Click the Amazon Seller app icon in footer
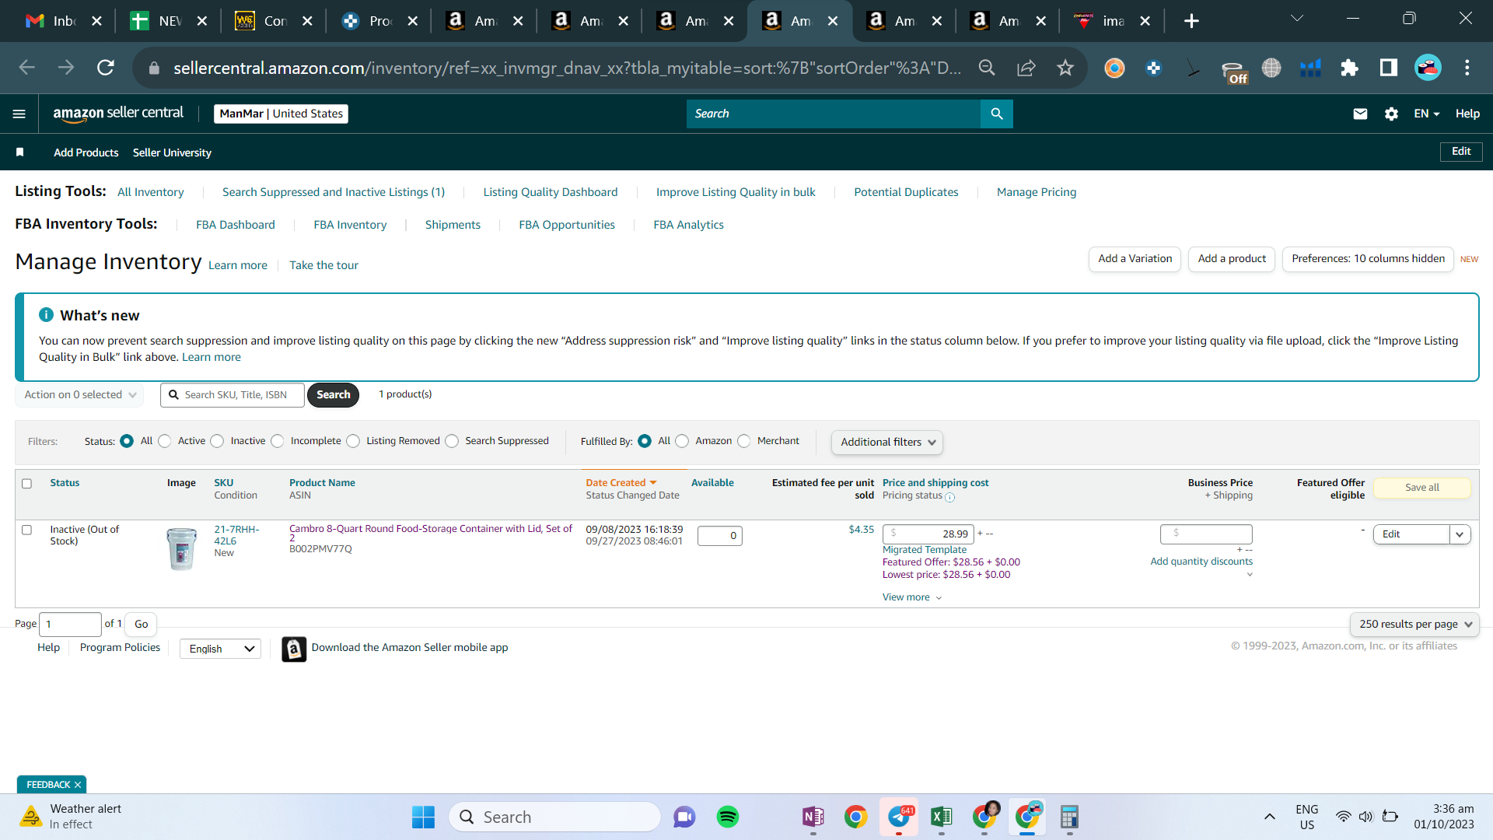1493x840 pixels. pos(294,649)
